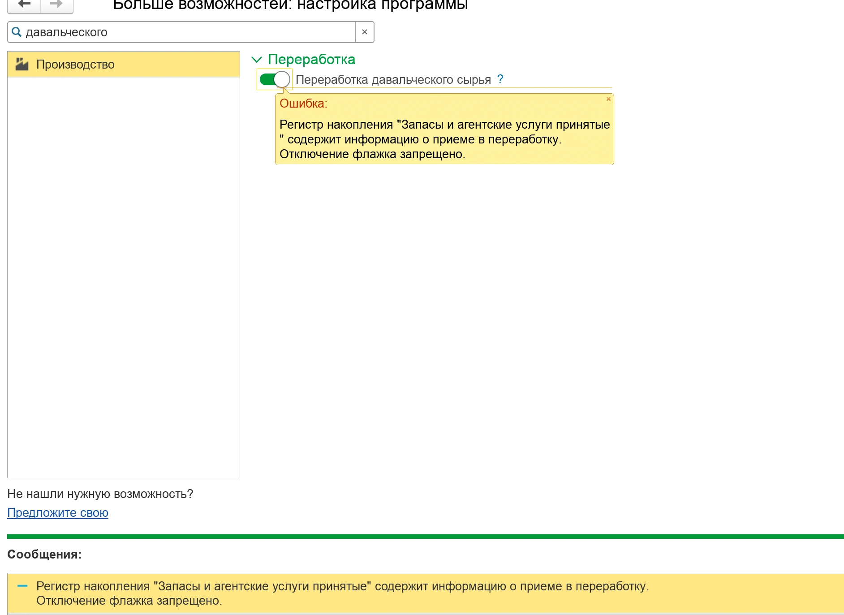844x615 pixels.
Task: Select the Производство section
Action: (124, 64)
